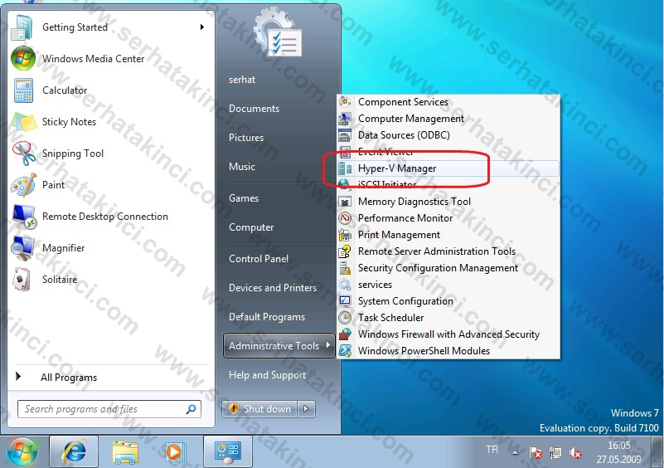Open Windows Explorer folder on taskbar
Screen dimensions: 664x468
[125, 452]
